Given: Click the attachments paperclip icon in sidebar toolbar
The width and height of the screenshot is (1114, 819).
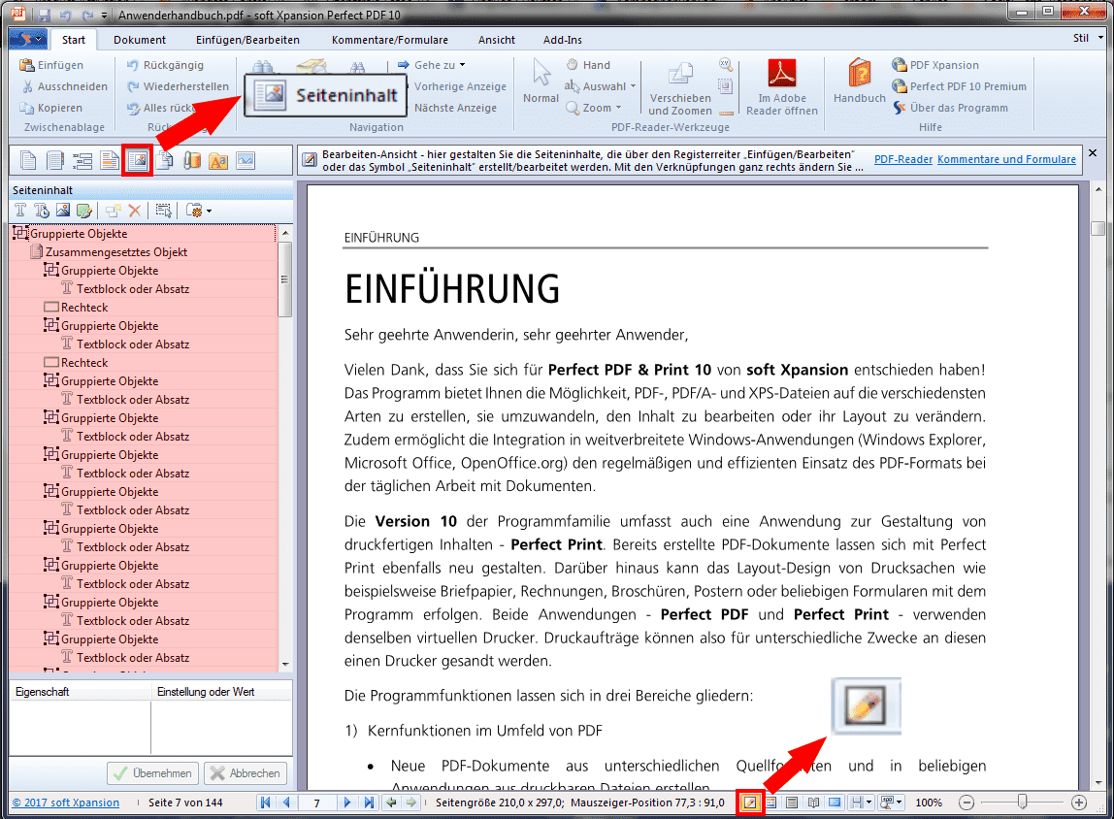Looking at the screenshot, I should [x=192, y=160].
